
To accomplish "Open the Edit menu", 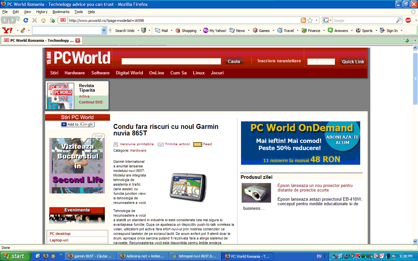I will tap(16, 12).
